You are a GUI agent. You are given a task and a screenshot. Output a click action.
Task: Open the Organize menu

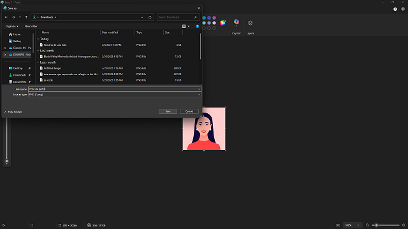[x=12, y=26]
